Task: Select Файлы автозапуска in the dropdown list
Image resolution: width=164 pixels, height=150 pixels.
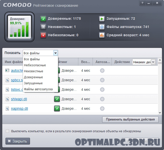Action: click(40, 89)
